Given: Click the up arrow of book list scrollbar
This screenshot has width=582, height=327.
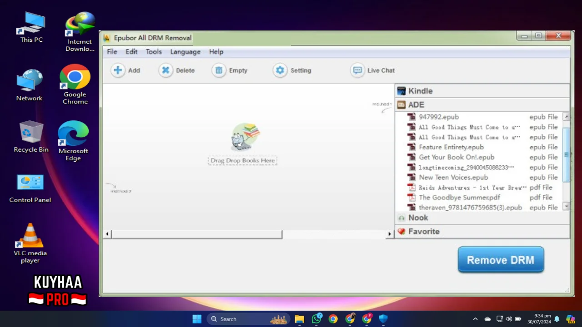Looking at the screenshot, I should tap(566, 117).
